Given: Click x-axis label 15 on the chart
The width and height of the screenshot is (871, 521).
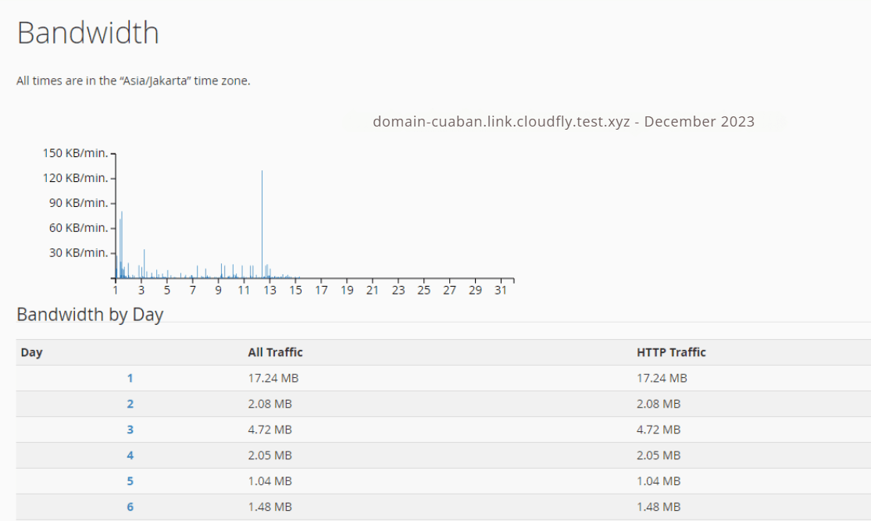Looking at the screenshot, I should pos(295,290).
